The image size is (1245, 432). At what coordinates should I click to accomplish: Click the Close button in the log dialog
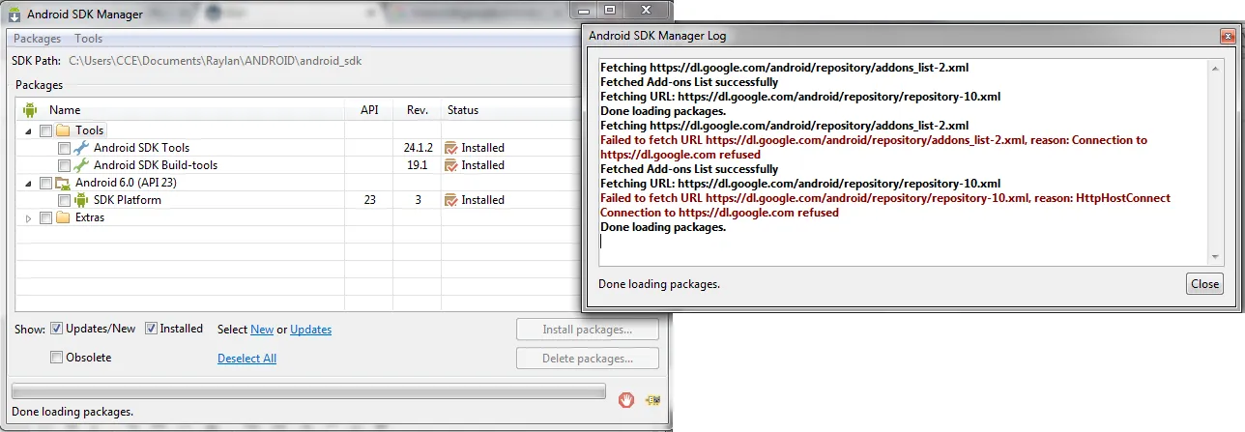(x=1204, y=284)
